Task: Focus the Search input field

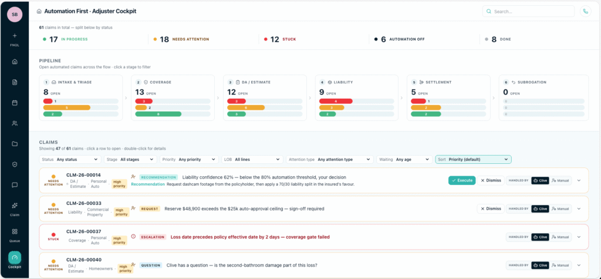Action: click(529, 12)
